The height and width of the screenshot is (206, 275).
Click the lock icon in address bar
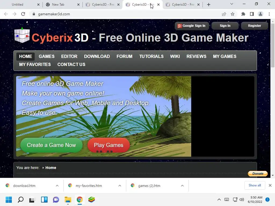[34, 14]
